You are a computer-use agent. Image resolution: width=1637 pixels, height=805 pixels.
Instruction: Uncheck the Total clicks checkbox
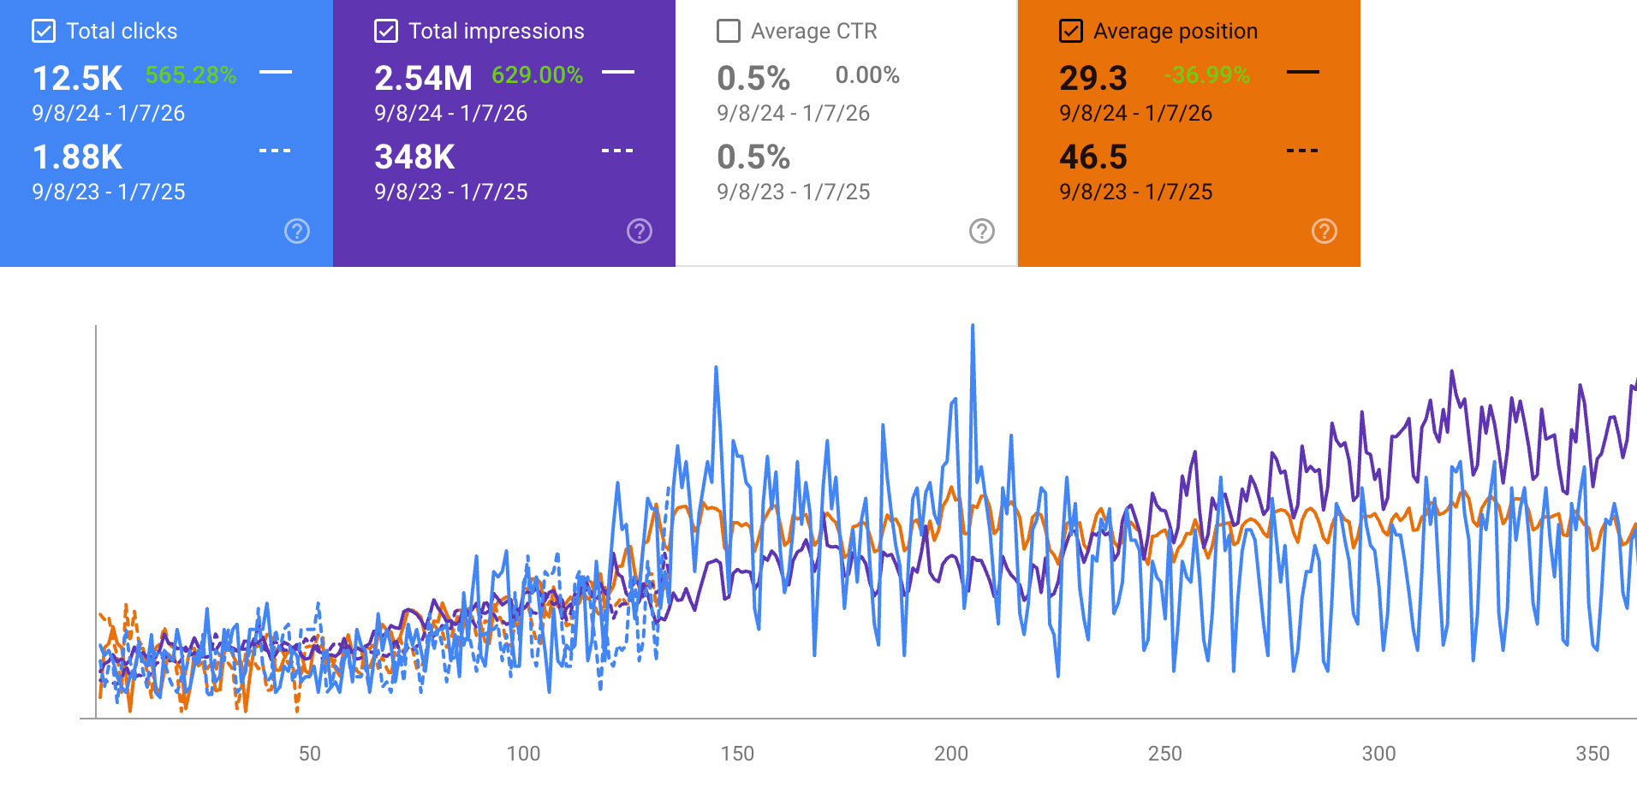click(44, 32)
